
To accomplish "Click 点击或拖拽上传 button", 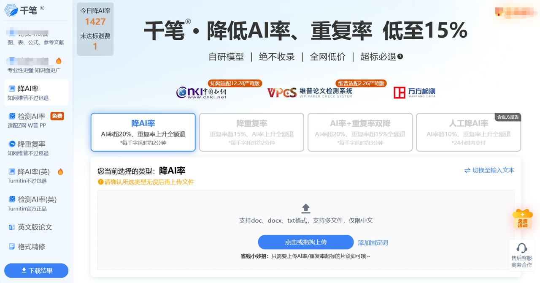I will [x=306, y=242].
